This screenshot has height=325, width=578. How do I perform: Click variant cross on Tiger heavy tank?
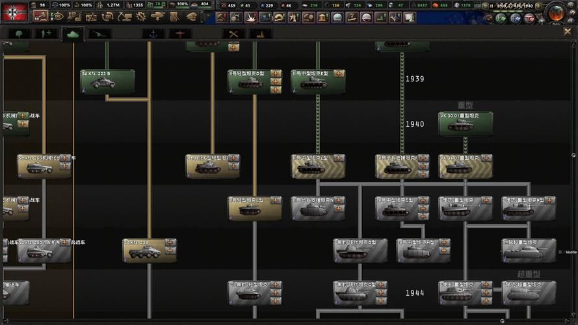(486, 200)
